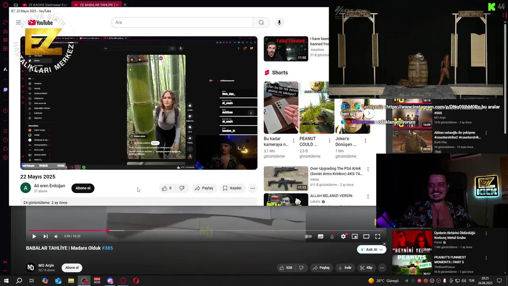This screenshot has height=286, width=508.
Task: Toggle subtitles in the outer player
Action: click(x=321, y=236)
